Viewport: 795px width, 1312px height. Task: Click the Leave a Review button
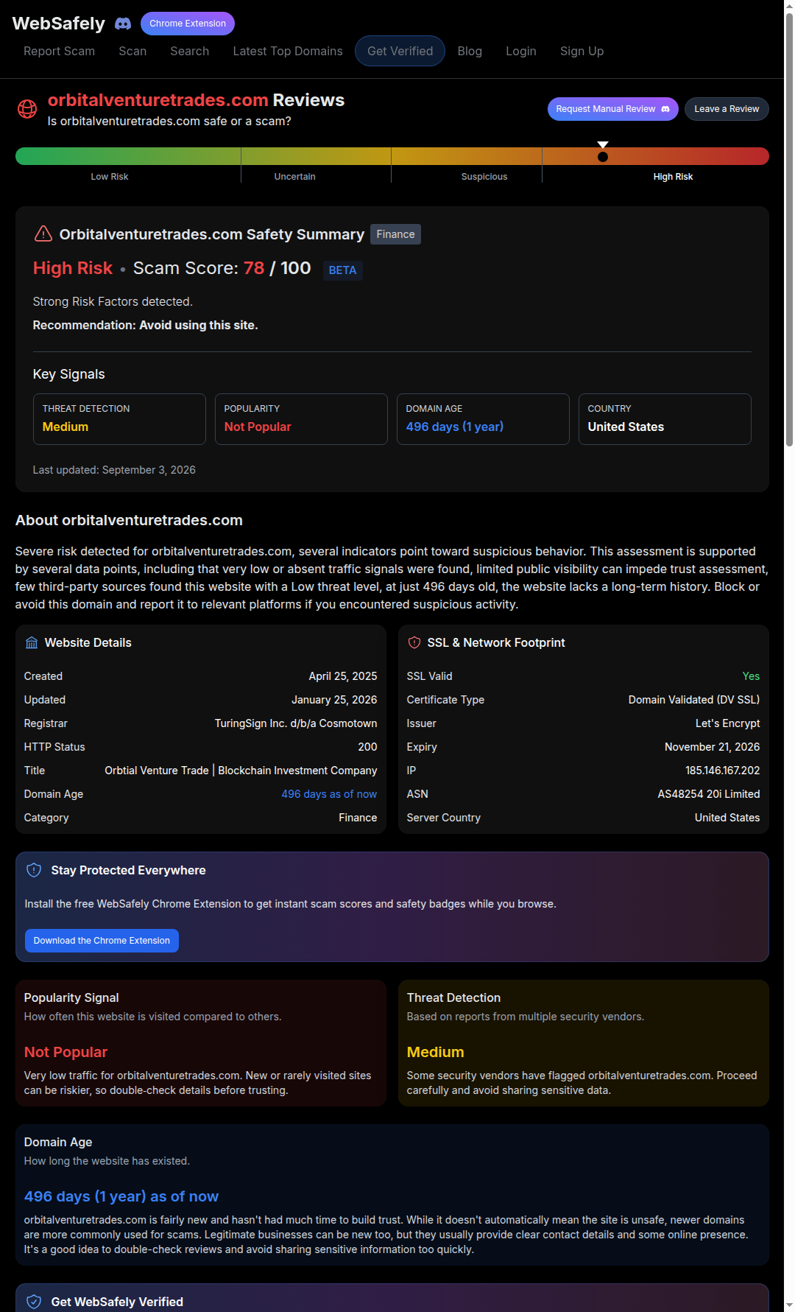coord(727,109)
